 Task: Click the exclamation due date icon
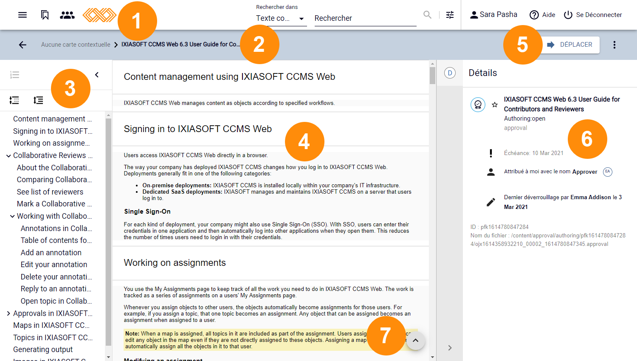(491, 153)
